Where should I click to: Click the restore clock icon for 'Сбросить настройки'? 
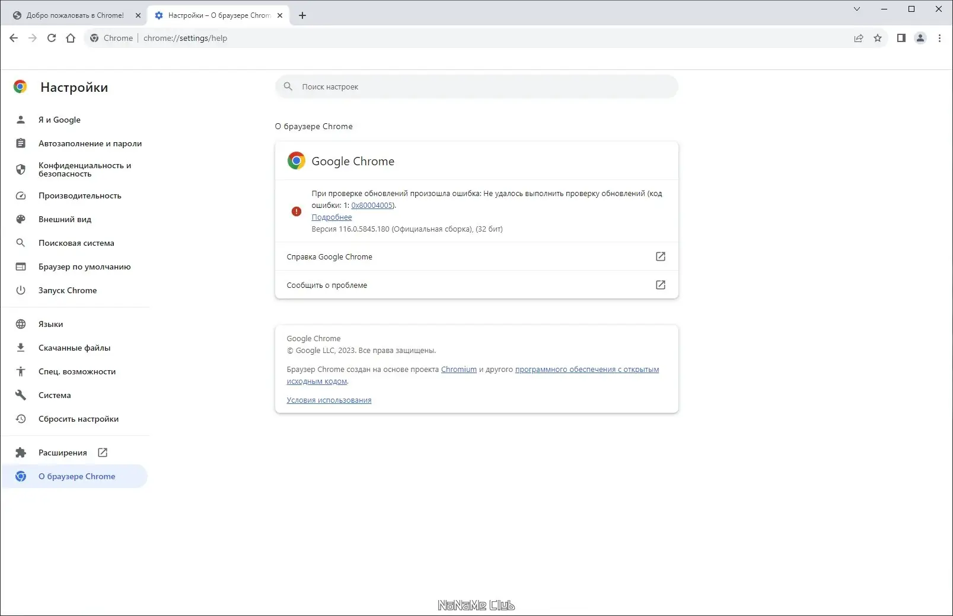pos(21,419)
